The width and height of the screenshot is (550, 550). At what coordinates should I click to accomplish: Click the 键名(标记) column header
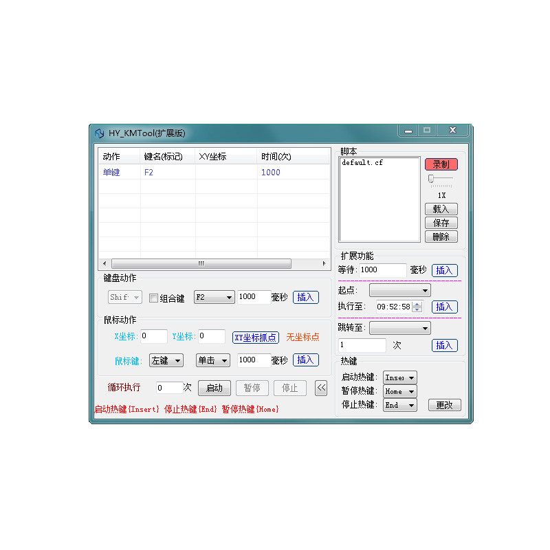tap(168, 157)
